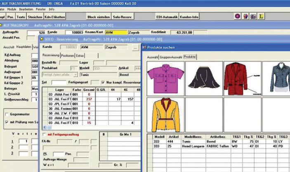Screen dimensions: 290x172
Task: Select the denim jacket thumbnail
Action: [x=276, y=79]
